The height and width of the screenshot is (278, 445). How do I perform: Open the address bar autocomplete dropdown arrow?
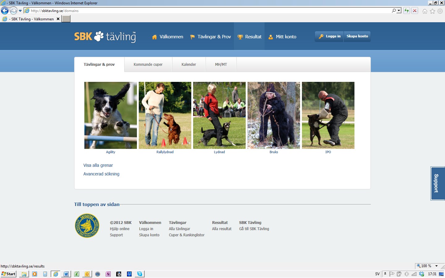pos(399,11)
